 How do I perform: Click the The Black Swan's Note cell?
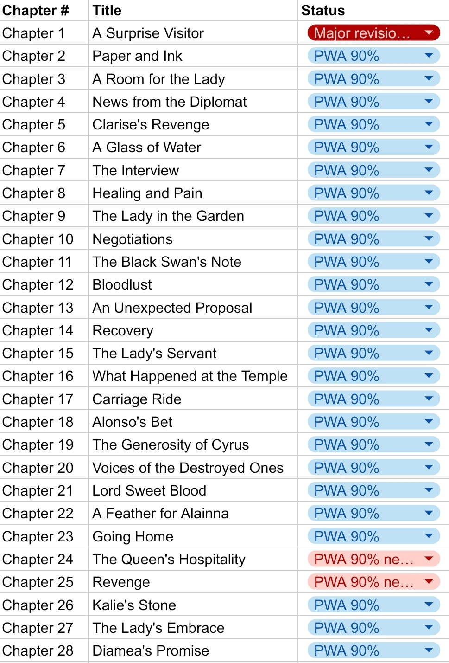[193, 262]
